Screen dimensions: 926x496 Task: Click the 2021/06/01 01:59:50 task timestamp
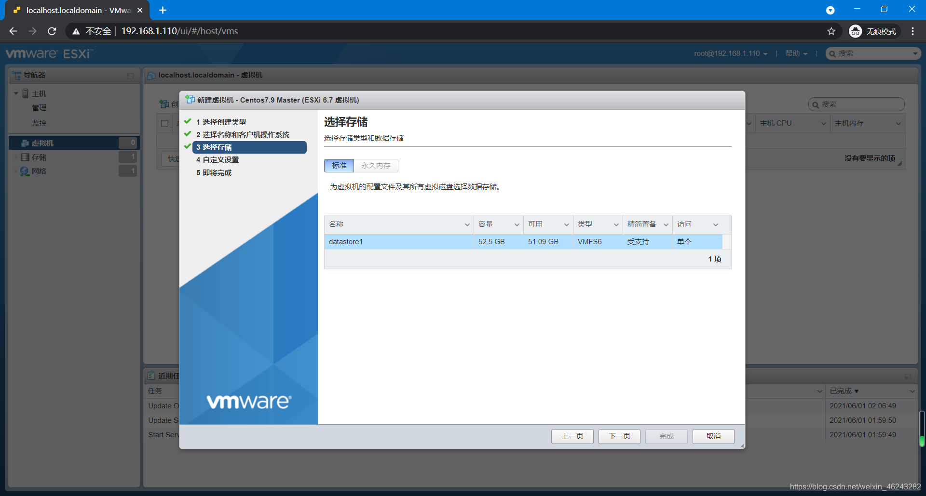point(863,420)
